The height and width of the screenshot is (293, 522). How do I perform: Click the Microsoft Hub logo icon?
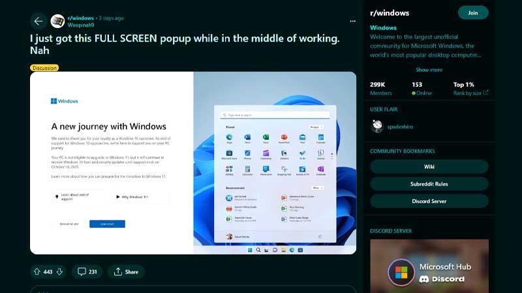click(x=401, y=272)
